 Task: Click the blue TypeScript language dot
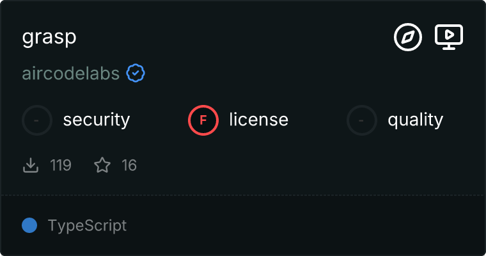(x=29, y=225)
